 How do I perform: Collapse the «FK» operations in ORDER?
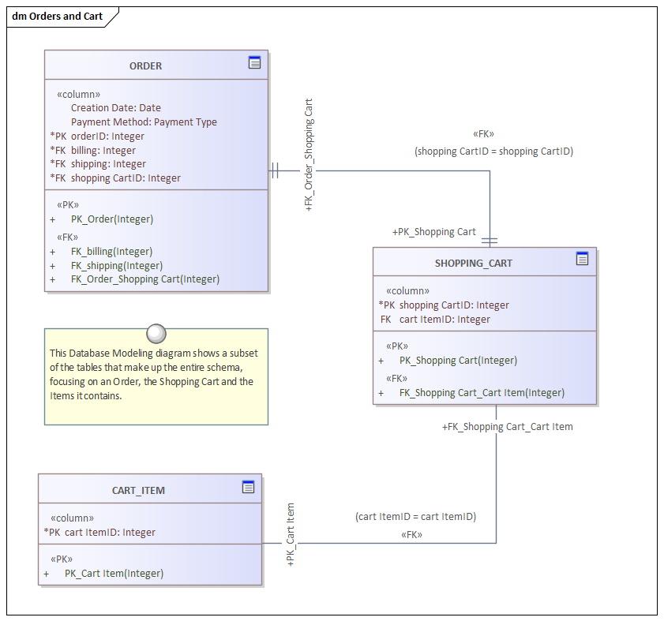68,237
